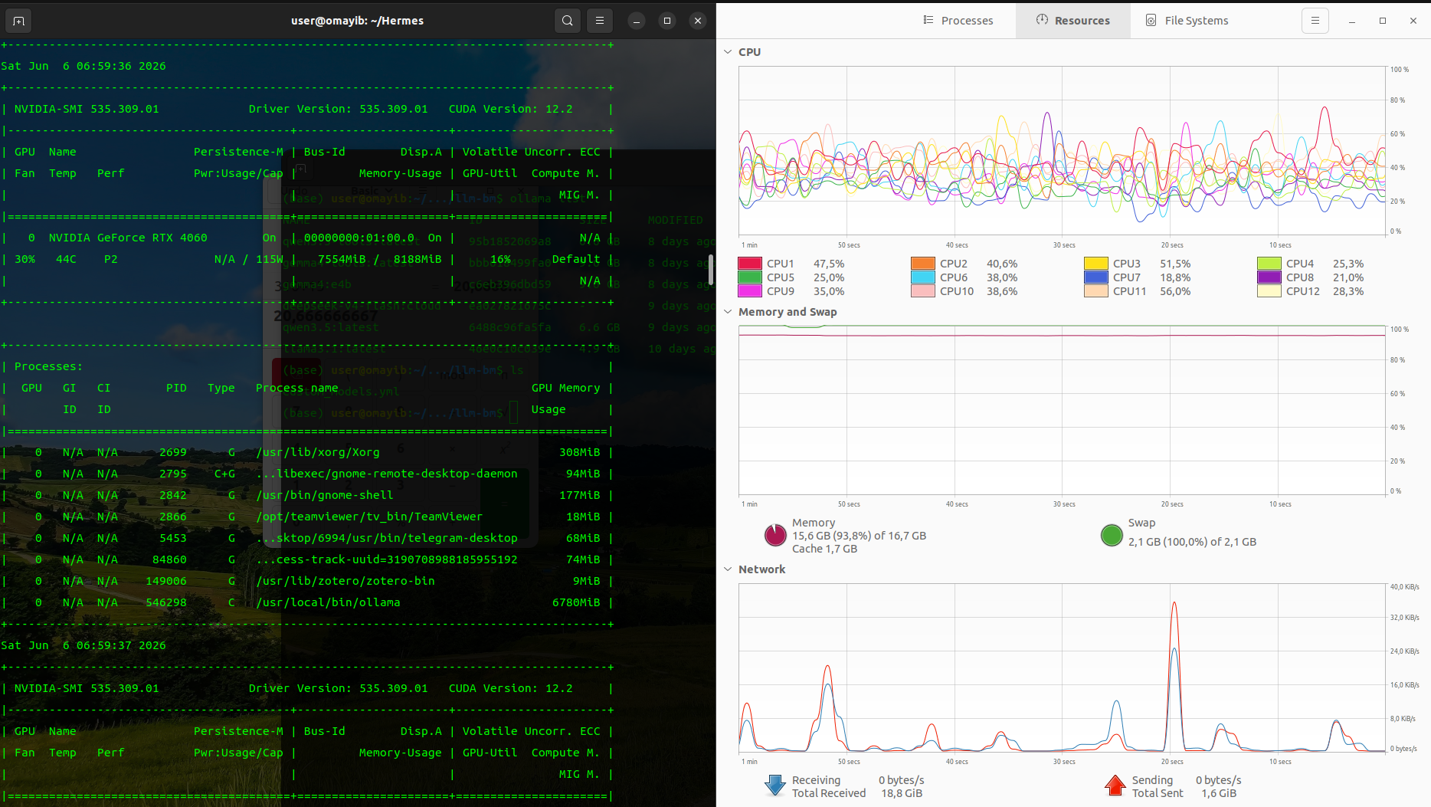Viewport: 1431px width, 807px height.
Task: Click the /usr/local/bin/ollama process row
Action: point(307,602)
